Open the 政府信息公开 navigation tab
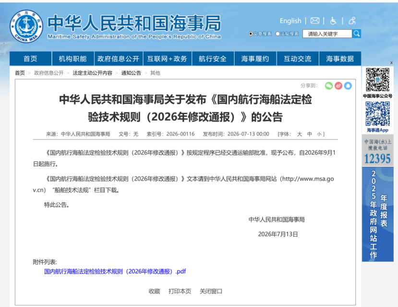 click(x=118, y=59)
